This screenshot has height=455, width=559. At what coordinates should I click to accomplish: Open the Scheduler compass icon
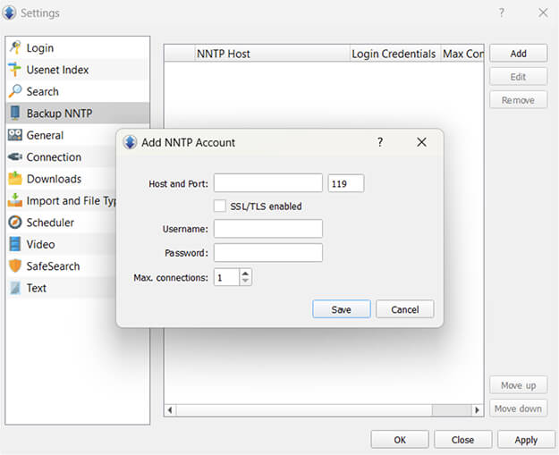tap(15, 223)
